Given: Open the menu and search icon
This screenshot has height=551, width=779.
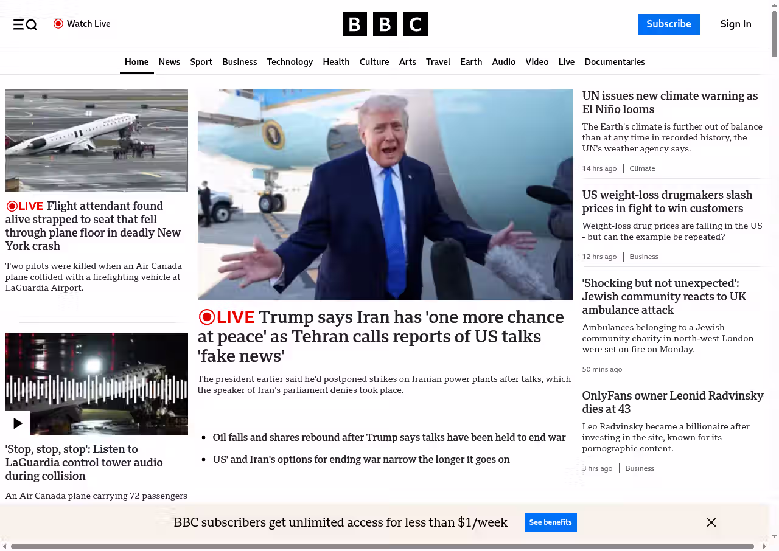Looking at the screenshot, I should [25, 24].
